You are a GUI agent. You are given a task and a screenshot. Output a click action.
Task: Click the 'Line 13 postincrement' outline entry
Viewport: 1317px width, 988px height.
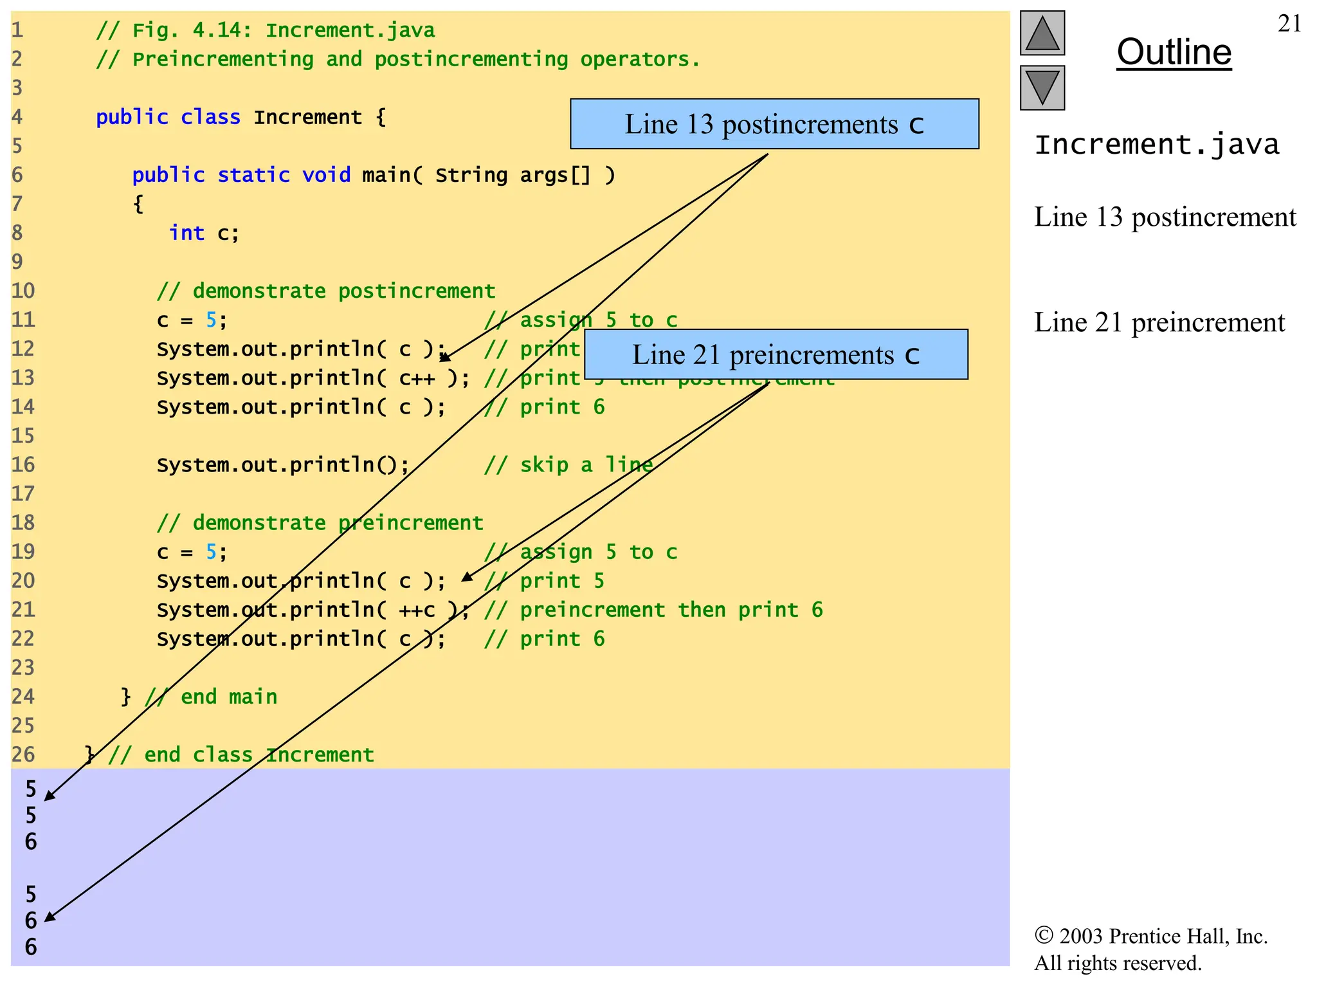pos(1165,217)
